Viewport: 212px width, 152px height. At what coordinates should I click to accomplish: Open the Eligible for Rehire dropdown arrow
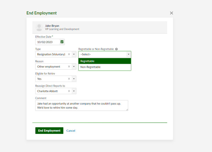(x=74, y=79)
